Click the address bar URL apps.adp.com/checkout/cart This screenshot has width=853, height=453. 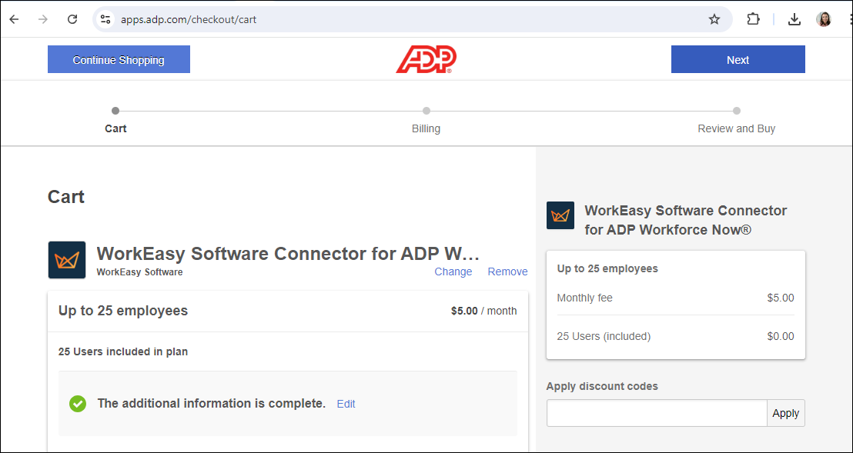(188, 19)
